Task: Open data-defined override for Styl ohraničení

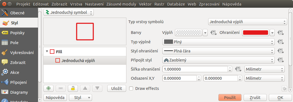Action: 281,51
